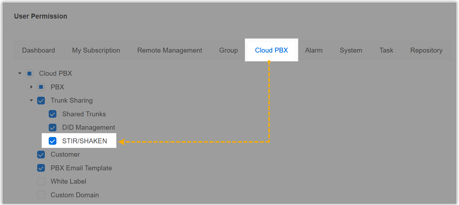Toggle the PBX checkbox
The height and width of the screenshot is (205, 459).
tap(41, 87)
